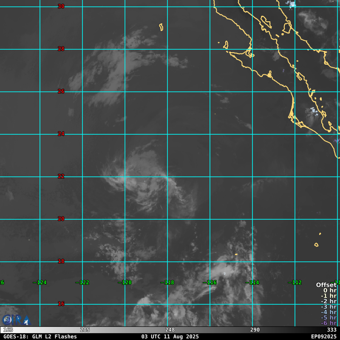Image resolution: width=340 pixels, height=340 pixels.
Task: Click longitude label -124
Action: [40, 283]
